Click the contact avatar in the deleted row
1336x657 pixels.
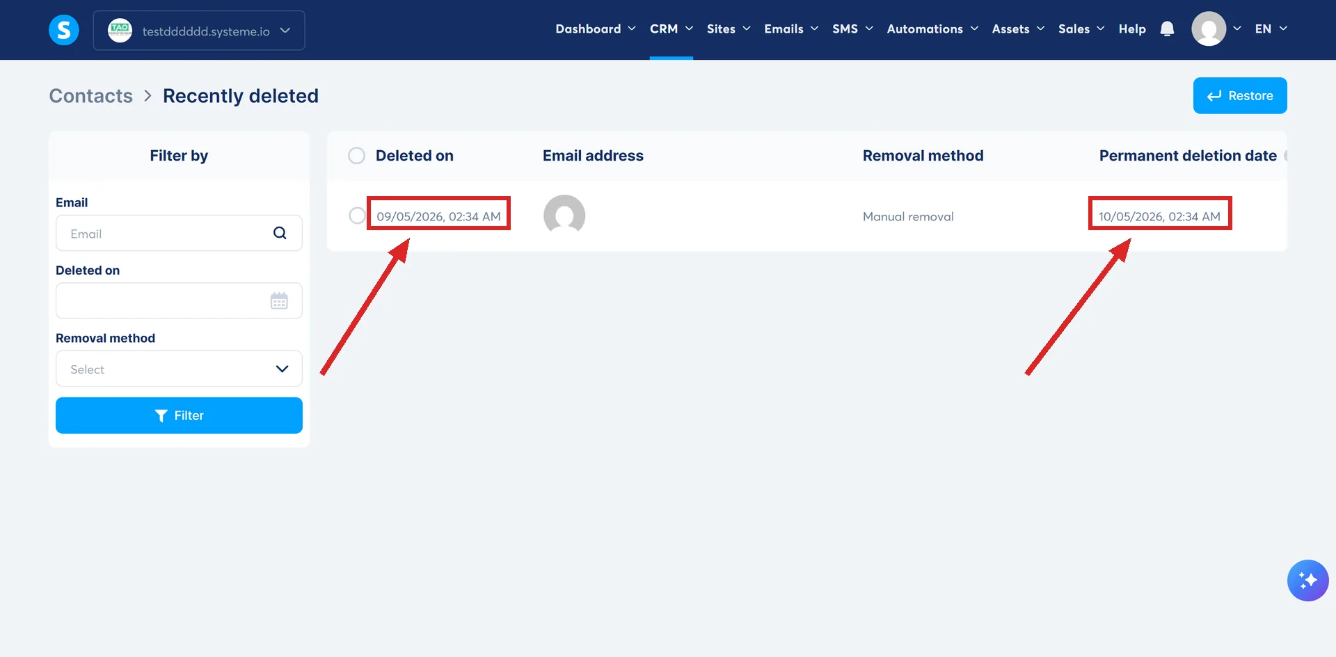(564, 216)
